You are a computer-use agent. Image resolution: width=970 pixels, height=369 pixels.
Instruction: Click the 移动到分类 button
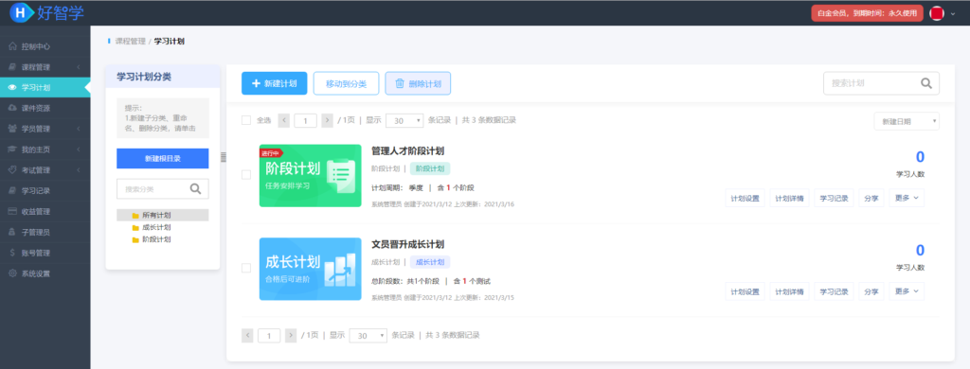click(x=347, y=83)
